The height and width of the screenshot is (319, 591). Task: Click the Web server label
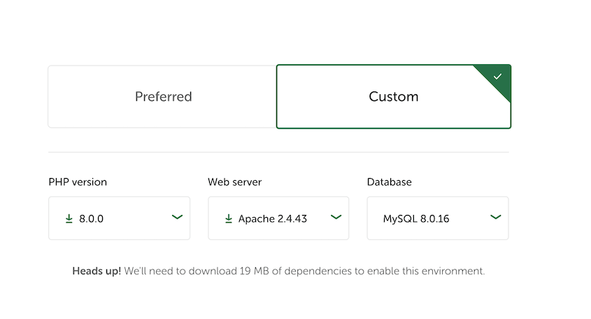tap(234, 182)
